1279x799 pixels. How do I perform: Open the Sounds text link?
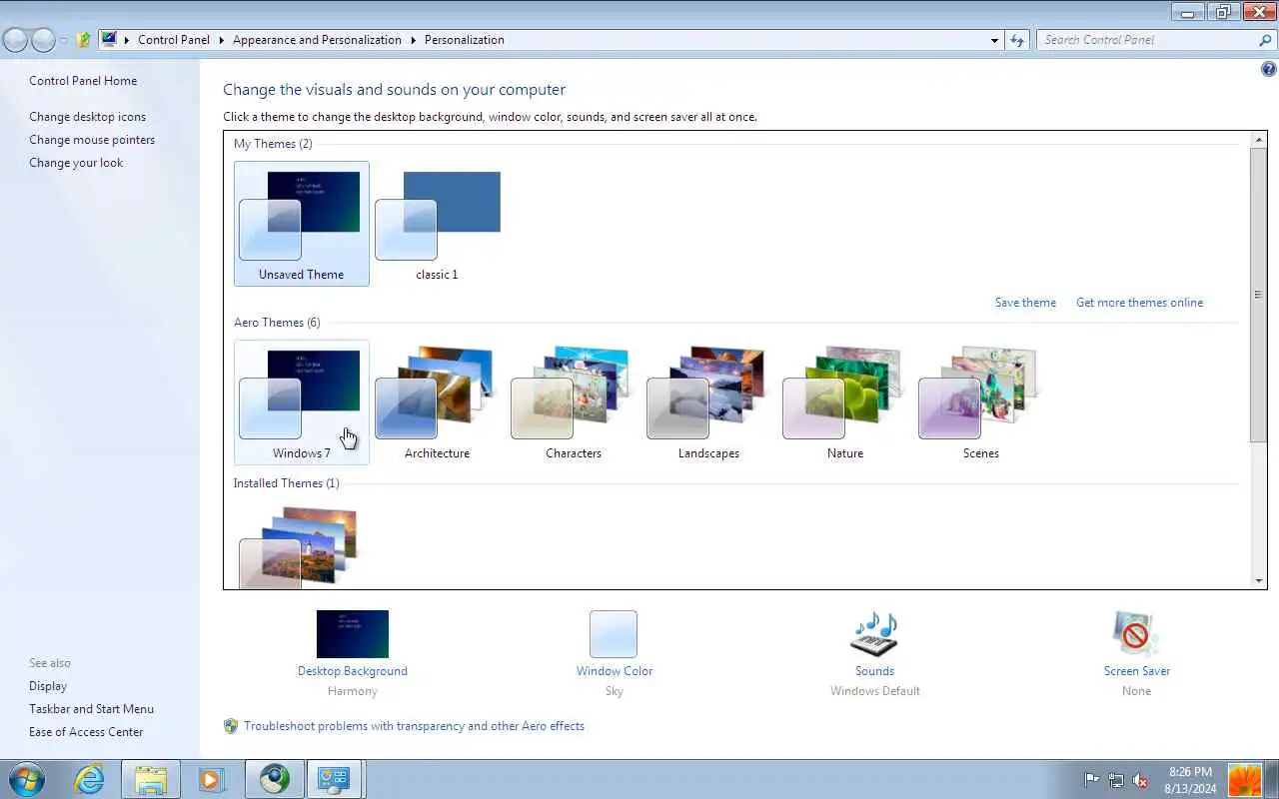(x=874, y=671)
